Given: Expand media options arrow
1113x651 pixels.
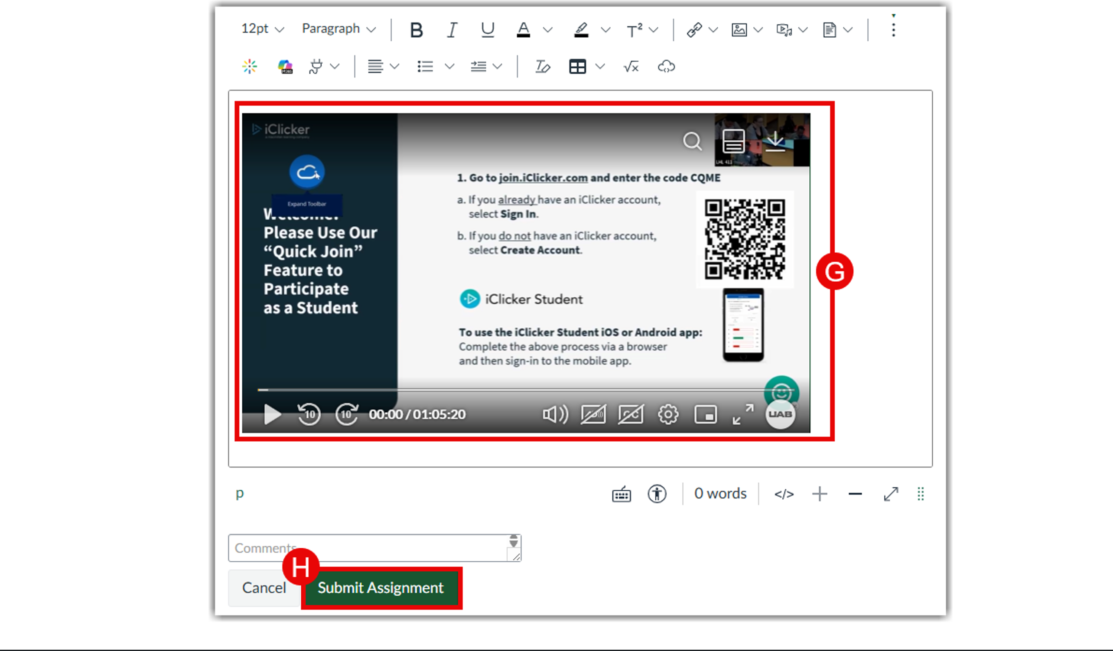Looking at the screenshot, I should [803, 30].
